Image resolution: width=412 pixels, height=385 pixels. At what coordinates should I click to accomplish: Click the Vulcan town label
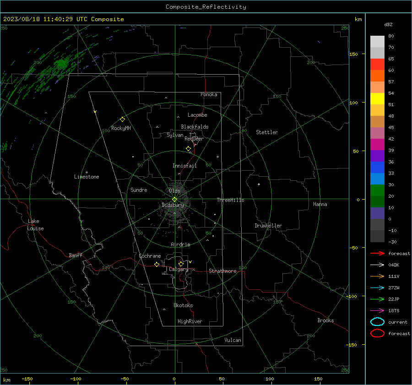click(233, 340)
